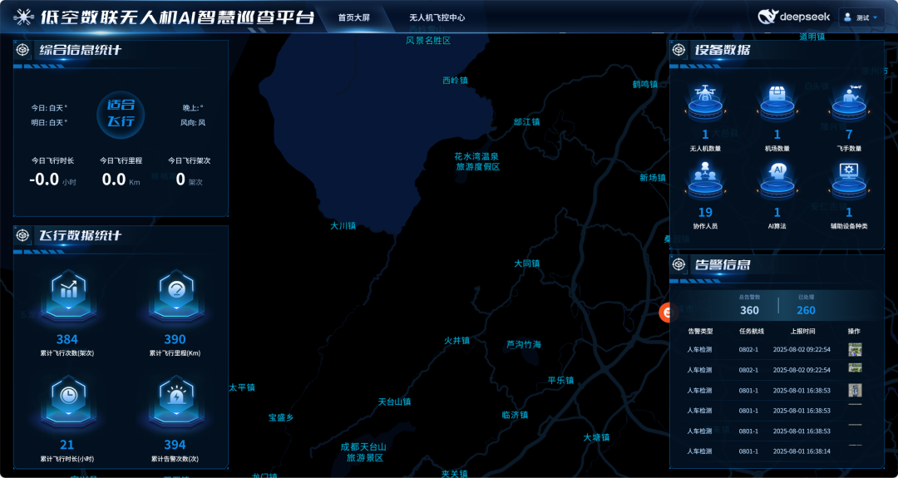
Task: Open first alarm snapshot thumbnail at 09:22:54
Action: 854,349
